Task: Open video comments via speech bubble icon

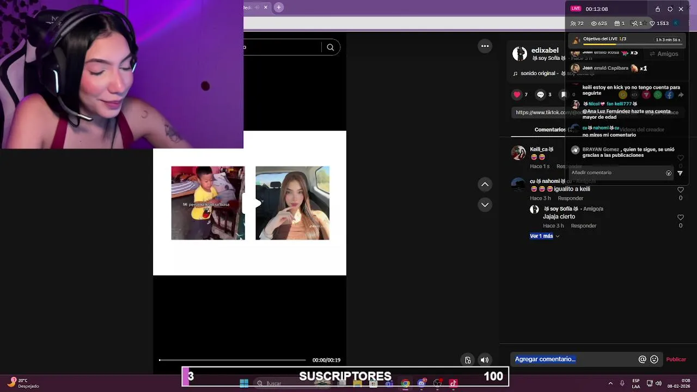Action: click(x=540, y=95)
